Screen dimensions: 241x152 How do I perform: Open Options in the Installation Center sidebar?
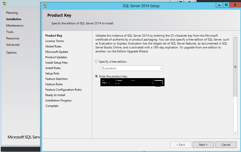click(x=11, y=52)
